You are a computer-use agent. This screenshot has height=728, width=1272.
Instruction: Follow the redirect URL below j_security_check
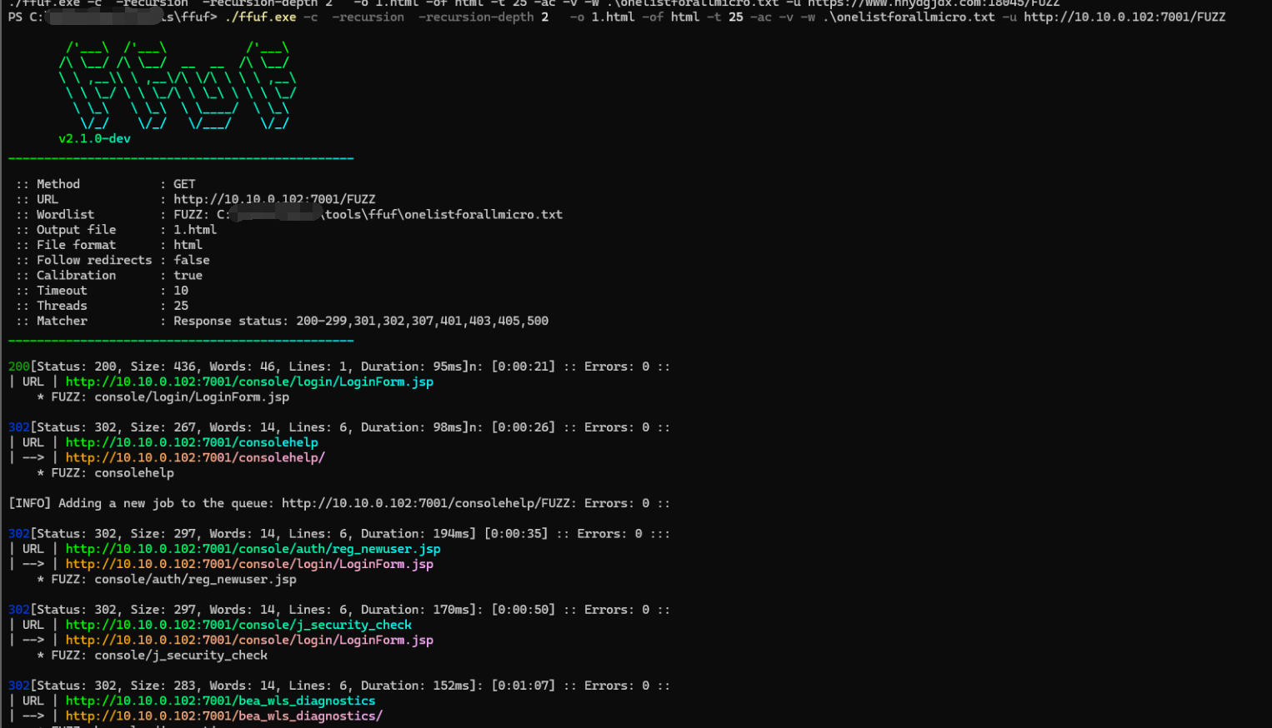(249, 641)
